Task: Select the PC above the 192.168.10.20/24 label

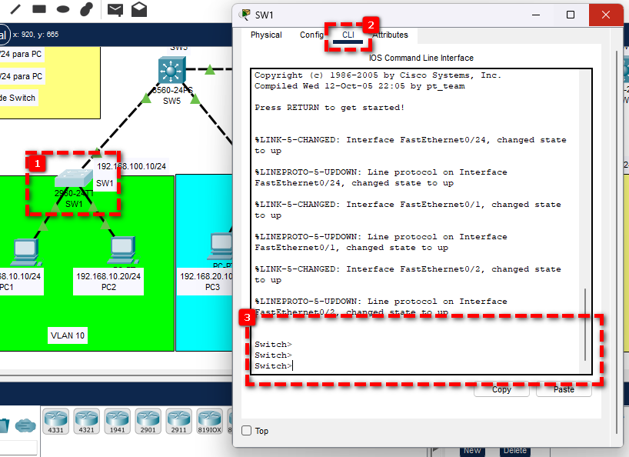Action: pos(123,250)
